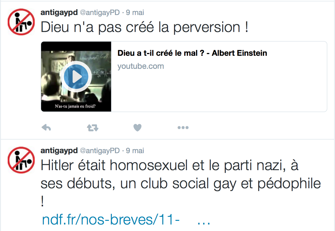Open the first tweet's profile avatar

(x=21, y=22)
